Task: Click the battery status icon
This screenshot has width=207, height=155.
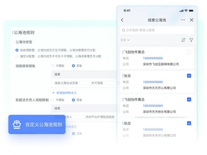Action: coord(191,11)
